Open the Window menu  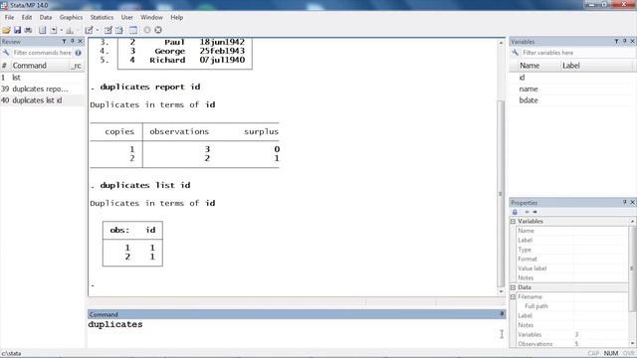click(151, 18)
